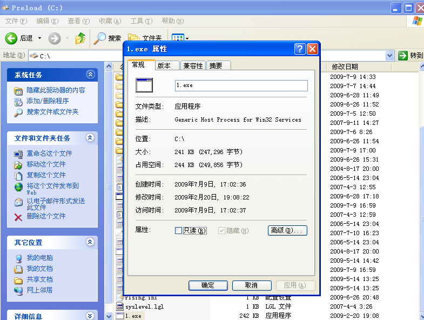Image resolution: width=424 pixels, height=320 pixels.
Task: Click copy this file icon
Action: point(18,176)
